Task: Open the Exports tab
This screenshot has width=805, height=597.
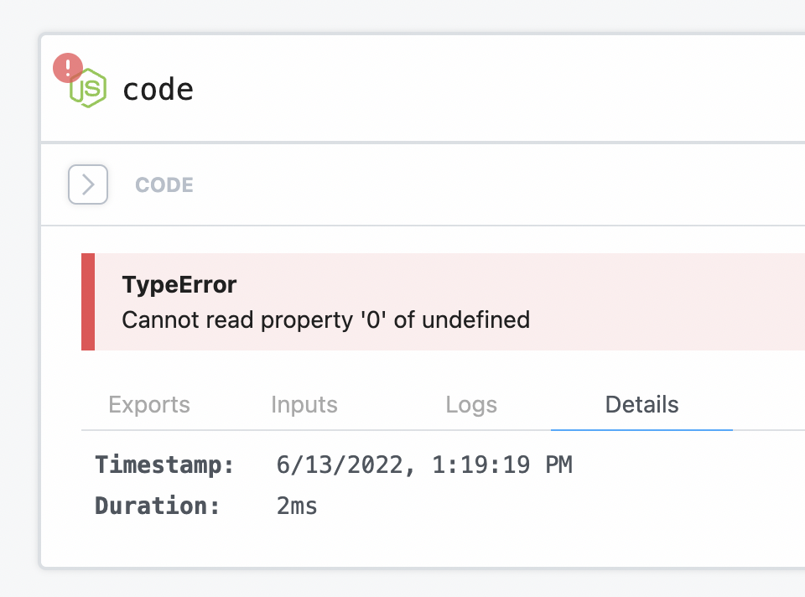Action: [x=149, y=404]
